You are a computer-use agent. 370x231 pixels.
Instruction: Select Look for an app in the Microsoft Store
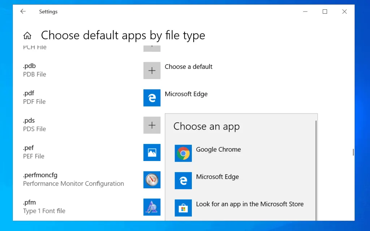(250, 204)
